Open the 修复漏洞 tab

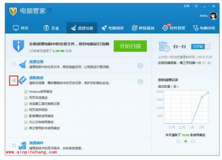(143, 28)
